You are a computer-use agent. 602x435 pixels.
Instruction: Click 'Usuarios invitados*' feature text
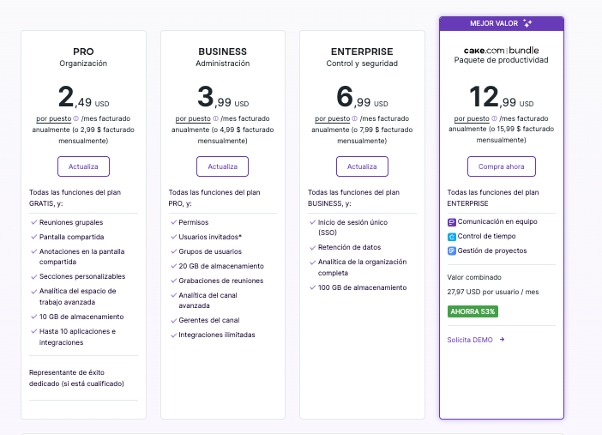[x=210, y=237]
